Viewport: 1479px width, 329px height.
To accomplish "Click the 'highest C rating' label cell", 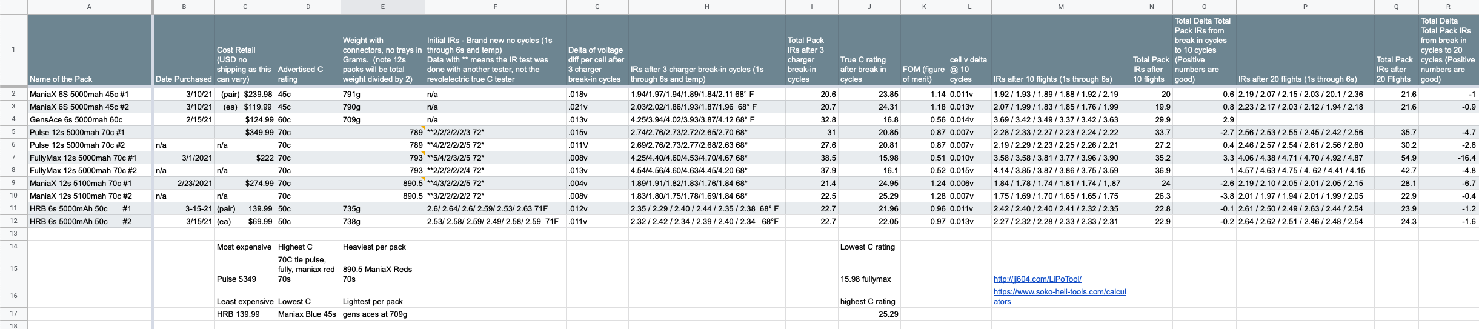I will tap(869, 296).
